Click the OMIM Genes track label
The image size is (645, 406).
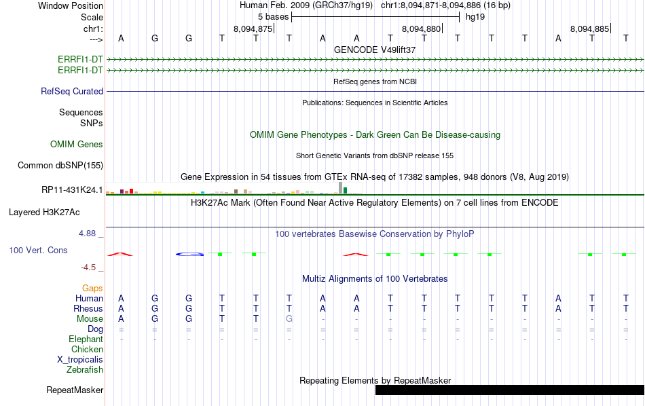77,145
